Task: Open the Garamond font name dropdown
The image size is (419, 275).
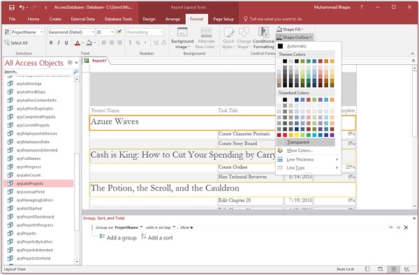Action: click(x=93, y=32)
